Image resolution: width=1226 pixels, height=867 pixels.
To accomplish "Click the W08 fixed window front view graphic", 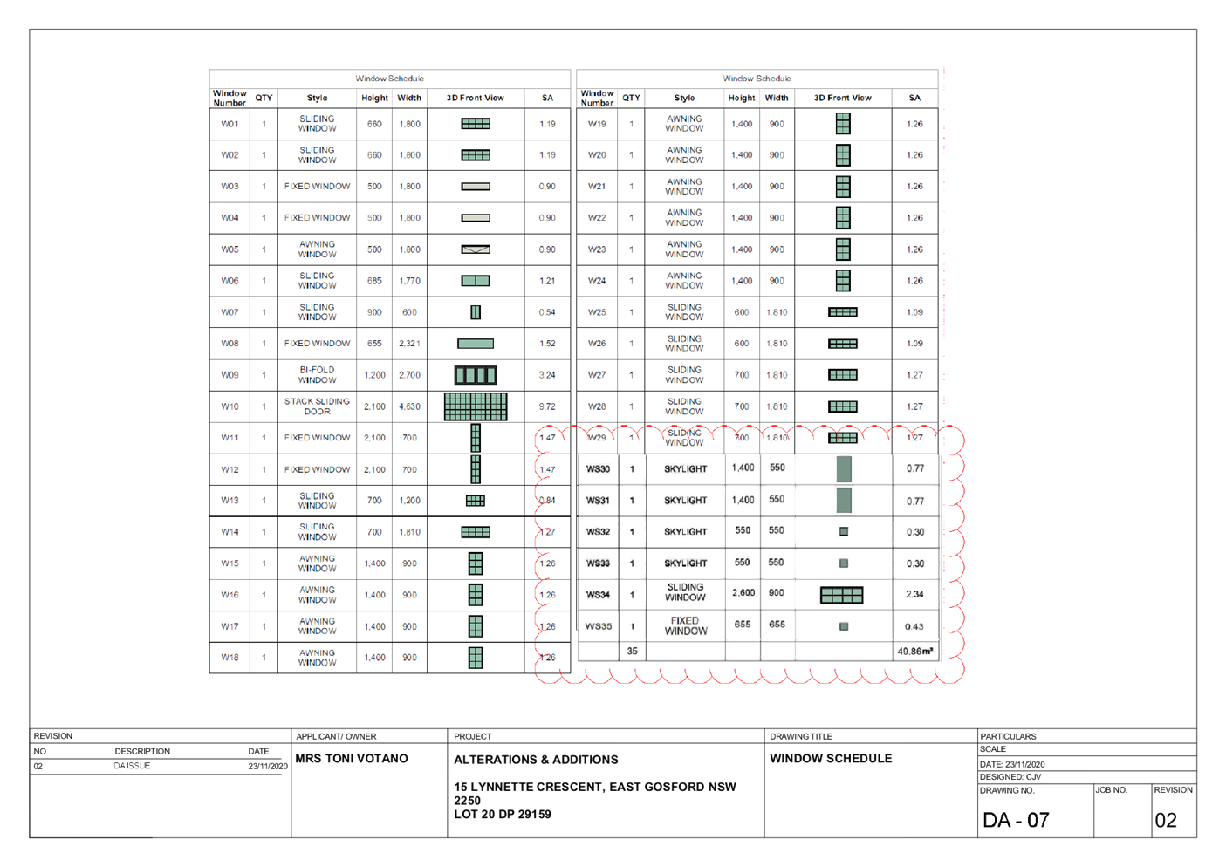I will point(476,344).
